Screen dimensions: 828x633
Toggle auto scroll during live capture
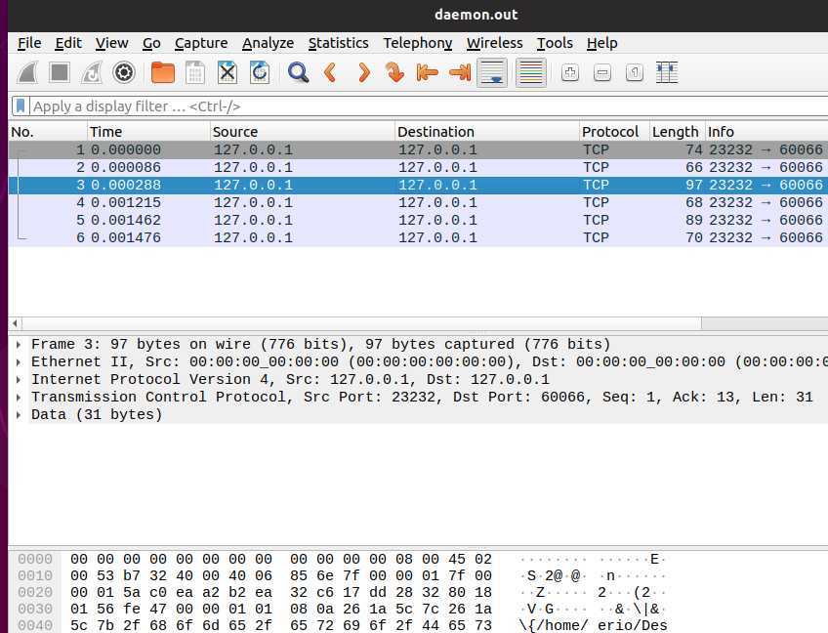click(x=492, y=72)
